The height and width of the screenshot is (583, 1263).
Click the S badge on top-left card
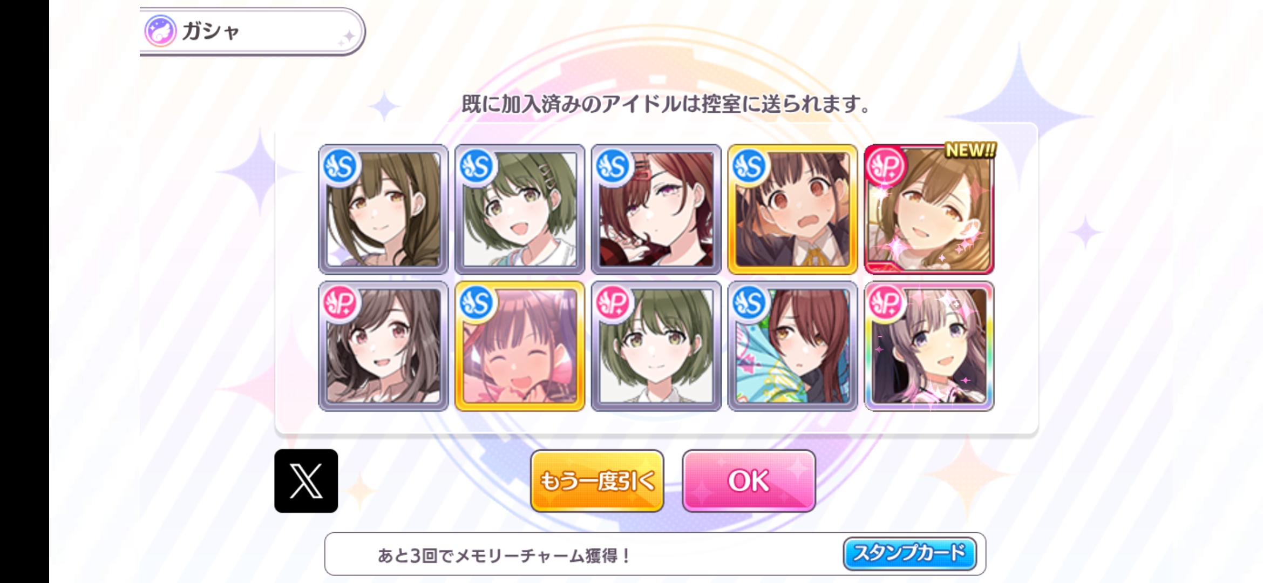341,166
